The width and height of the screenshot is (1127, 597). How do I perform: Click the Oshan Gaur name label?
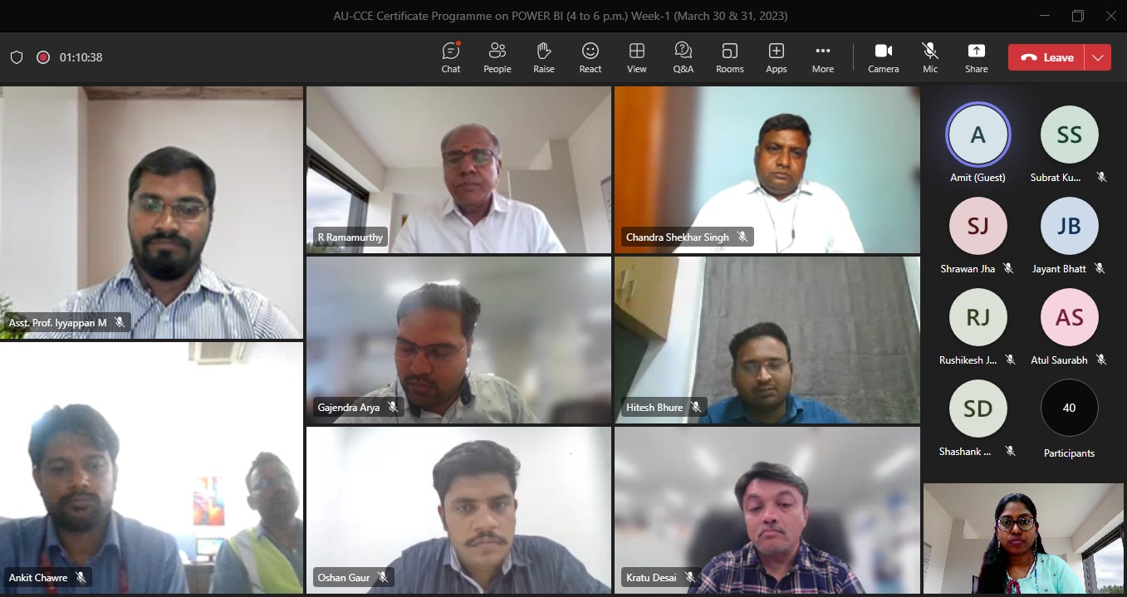344,577
